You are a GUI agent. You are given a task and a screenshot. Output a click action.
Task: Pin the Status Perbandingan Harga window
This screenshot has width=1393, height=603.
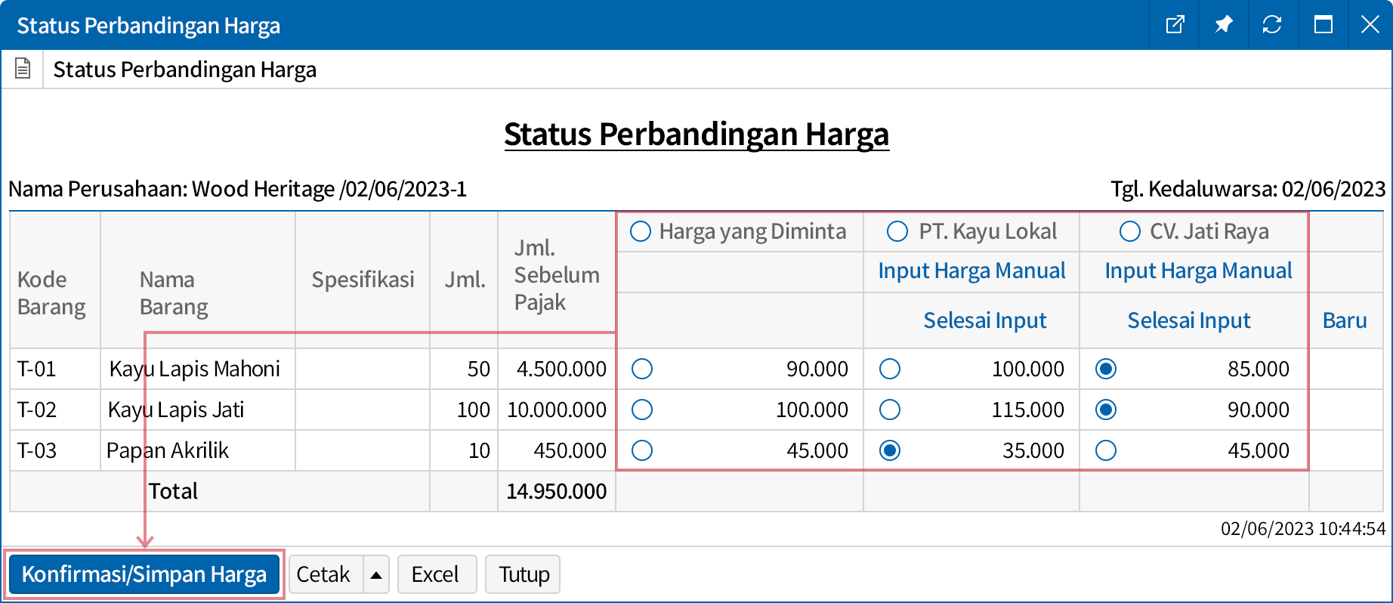tap(1223, 25)
